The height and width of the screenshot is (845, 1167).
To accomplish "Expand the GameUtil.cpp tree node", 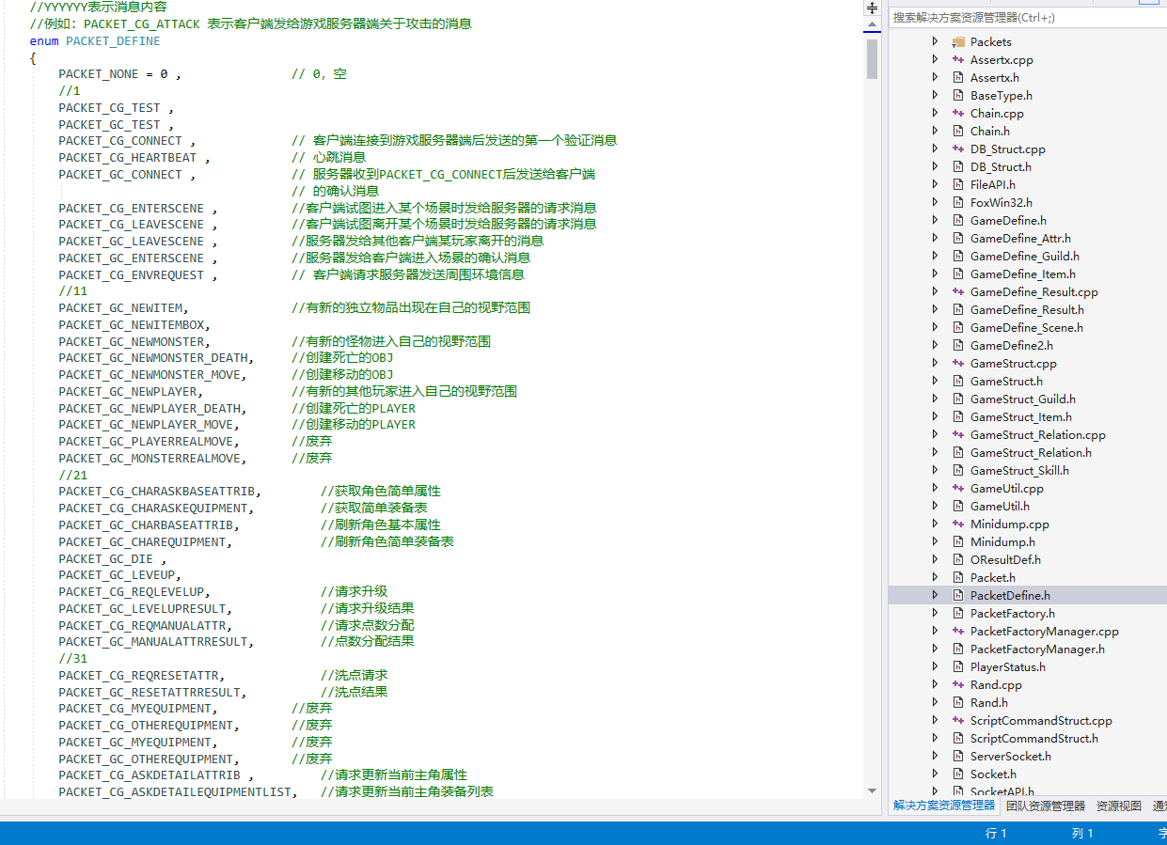I will click(935, 488).
